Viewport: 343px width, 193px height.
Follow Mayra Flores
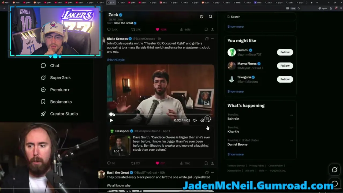[x=285, y=66]
